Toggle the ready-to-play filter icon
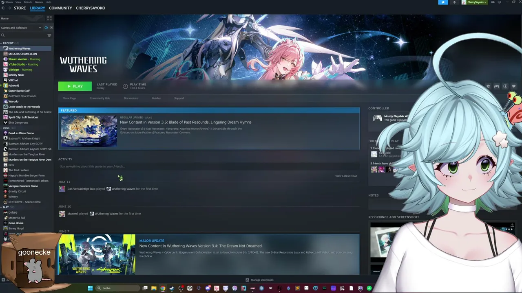522x293 pixels. pyautogui.click(x=51, y=28)
